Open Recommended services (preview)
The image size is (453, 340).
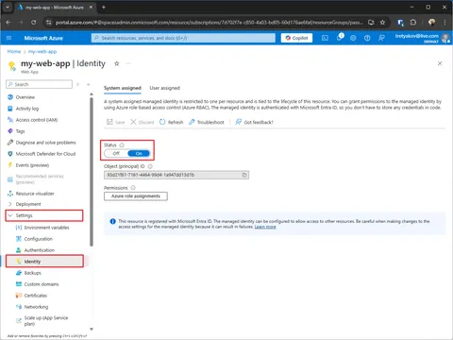(40, 179)
